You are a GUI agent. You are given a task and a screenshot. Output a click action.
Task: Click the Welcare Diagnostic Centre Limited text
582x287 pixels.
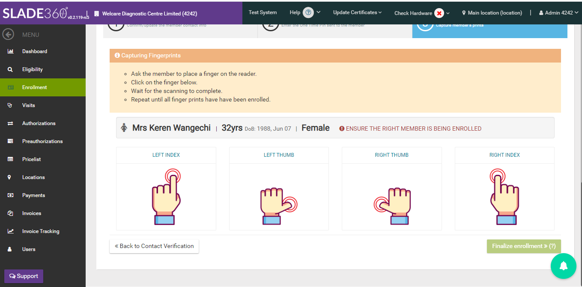pyautogui.click(x=149, y=14)
